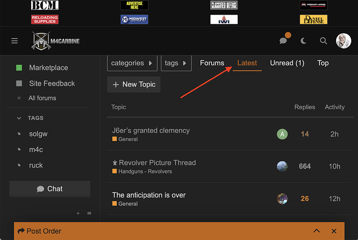Open Marketplace in the sidebar
Viewport: 358px width, 240px height.
click(x=48, y=68)
